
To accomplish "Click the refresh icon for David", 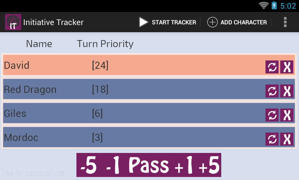I will pos(272,67).
